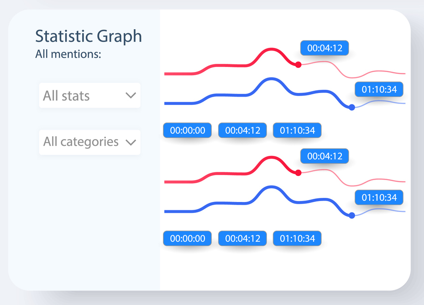The width and height of the screenshot is (424, 305).
Task: Click the All stats chevron arrow
Action: [x=131, y=96]
